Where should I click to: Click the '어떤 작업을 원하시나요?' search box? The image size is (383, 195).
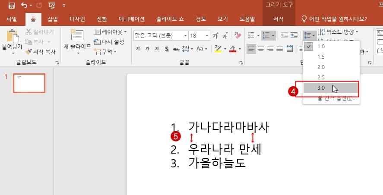[334, 19]
